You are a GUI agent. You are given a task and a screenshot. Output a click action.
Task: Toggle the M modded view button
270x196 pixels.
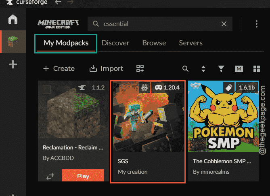pyautogui.click(x=239, y=69)
